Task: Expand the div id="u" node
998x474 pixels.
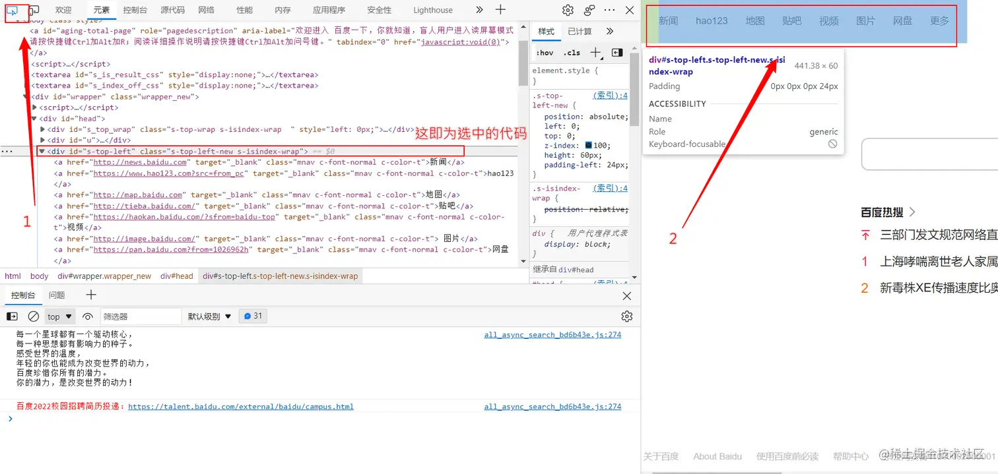Action: [44, 140]
